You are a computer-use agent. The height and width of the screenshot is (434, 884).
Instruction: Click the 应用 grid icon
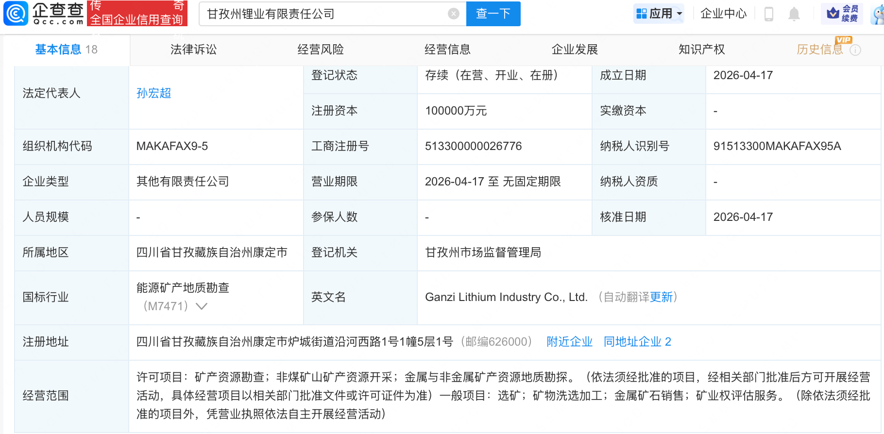[642, 14]
